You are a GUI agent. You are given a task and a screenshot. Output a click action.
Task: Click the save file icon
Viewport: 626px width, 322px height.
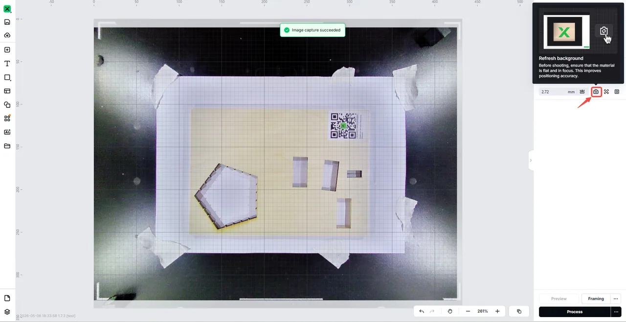click(x=7, y=22)
